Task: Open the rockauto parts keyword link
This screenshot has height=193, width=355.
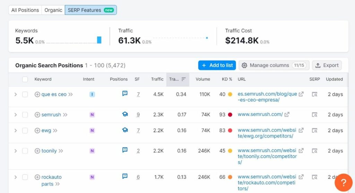Action: [51, 181]
